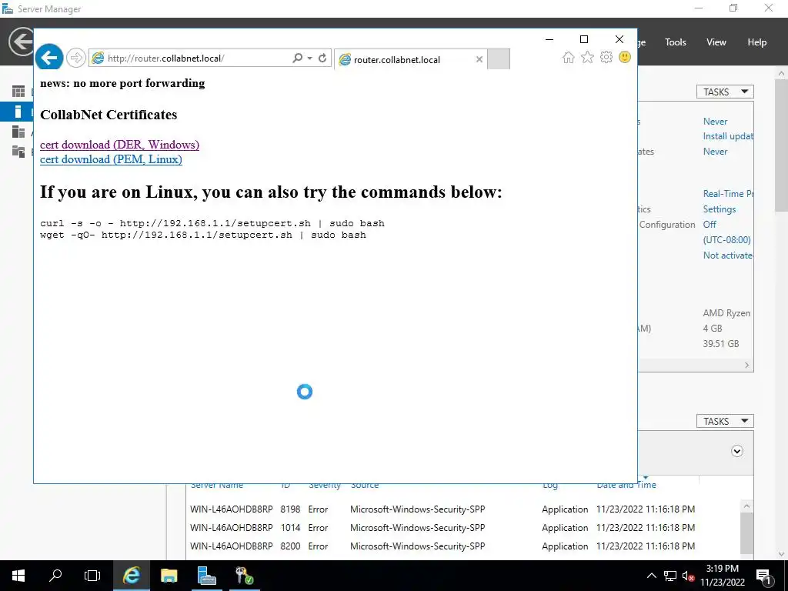The height and width of the screenshot is (591, 788).
Task: Expand the Events filter chevron
Action: pyautogui.click(x=736, y=451)
